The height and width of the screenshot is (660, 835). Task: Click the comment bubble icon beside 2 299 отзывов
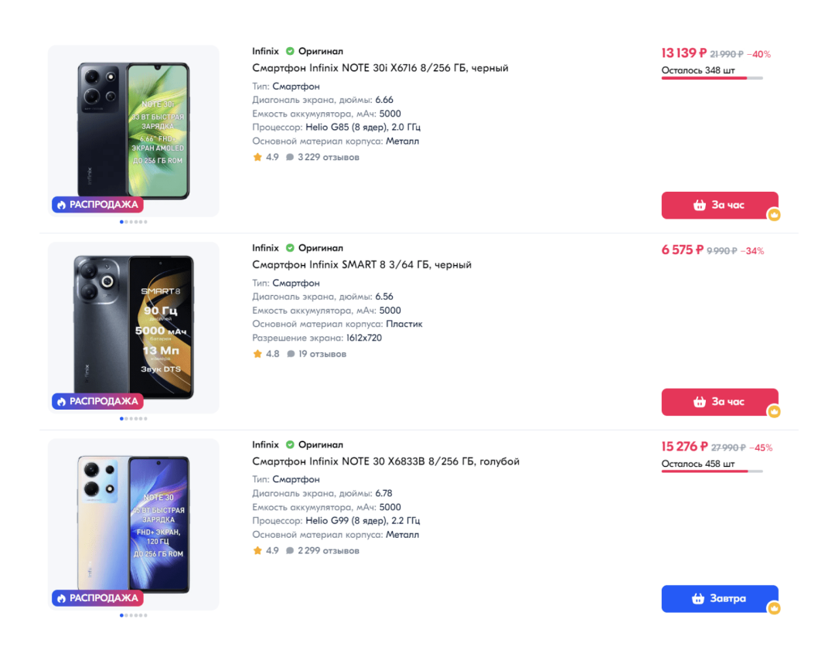click(x=290, y=551)
